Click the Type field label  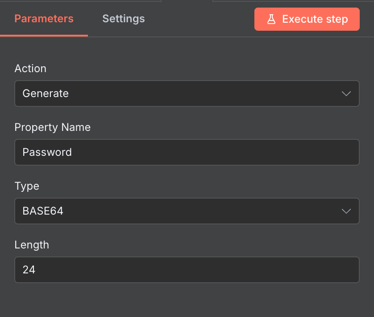click(27, 186)
